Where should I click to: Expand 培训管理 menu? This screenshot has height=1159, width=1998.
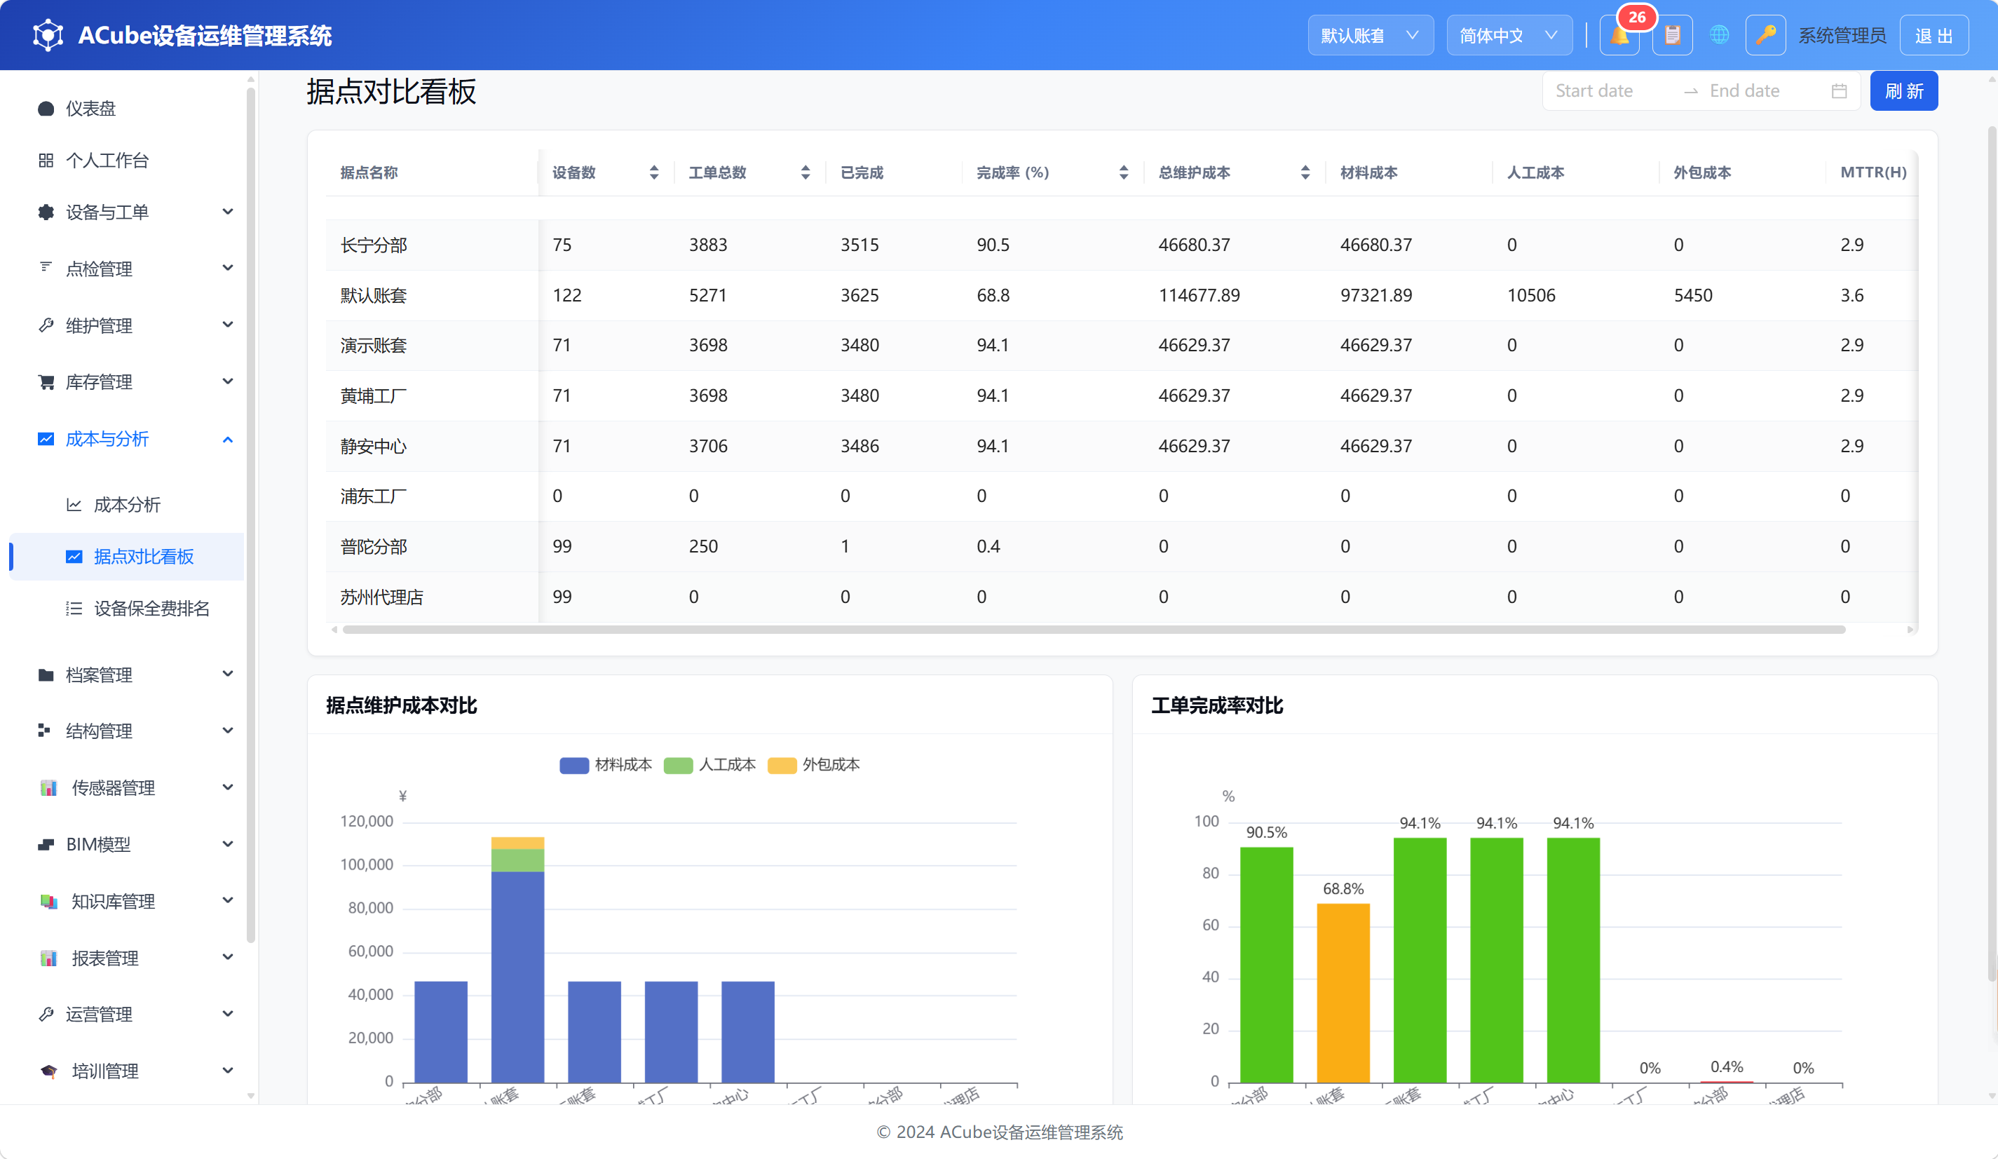coord(127,1072)
